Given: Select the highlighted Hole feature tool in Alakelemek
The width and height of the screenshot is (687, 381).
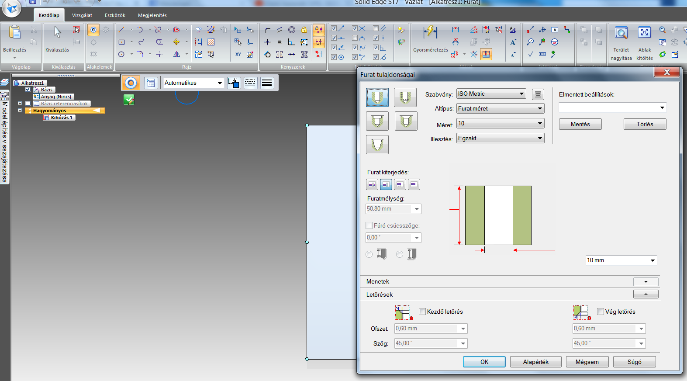Looking at the screenshot, I should [x=93, y=30].
